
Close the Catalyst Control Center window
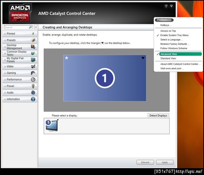click(172, 6)
